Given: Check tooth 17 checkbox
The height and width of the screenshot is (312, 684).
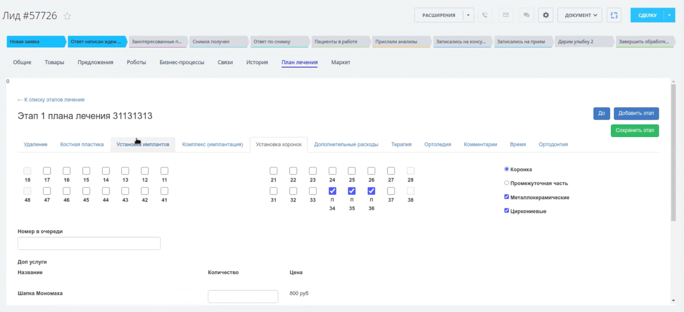Looking at the screenshot, I should 47,171.
